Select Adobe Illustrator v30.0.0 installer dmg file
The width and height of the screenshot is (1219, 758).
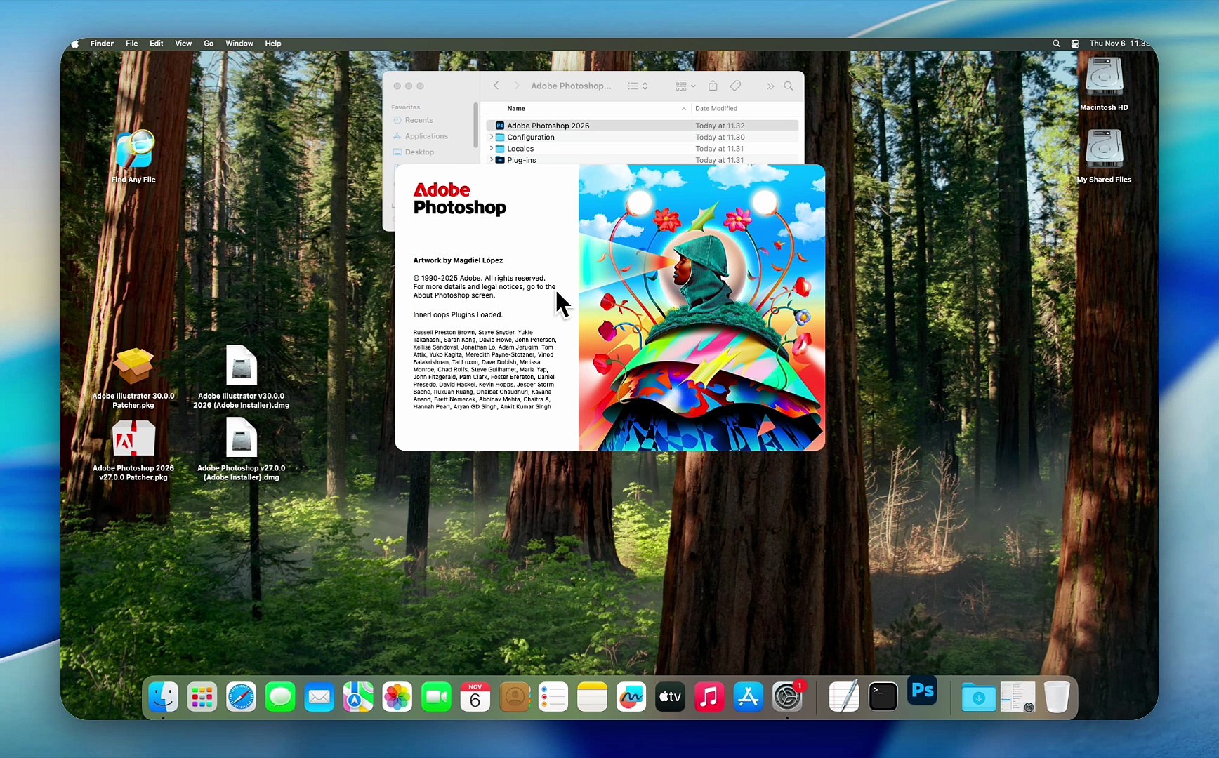[x=242, y=378]
